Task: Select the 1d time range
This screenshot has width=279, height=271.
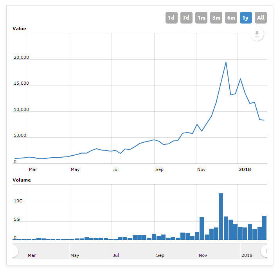Action: pyautogui.click(x=171, y=18)
